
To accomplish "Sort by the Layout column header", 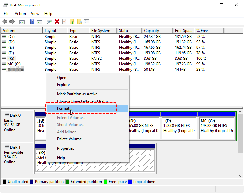I will tap(55, 31).
